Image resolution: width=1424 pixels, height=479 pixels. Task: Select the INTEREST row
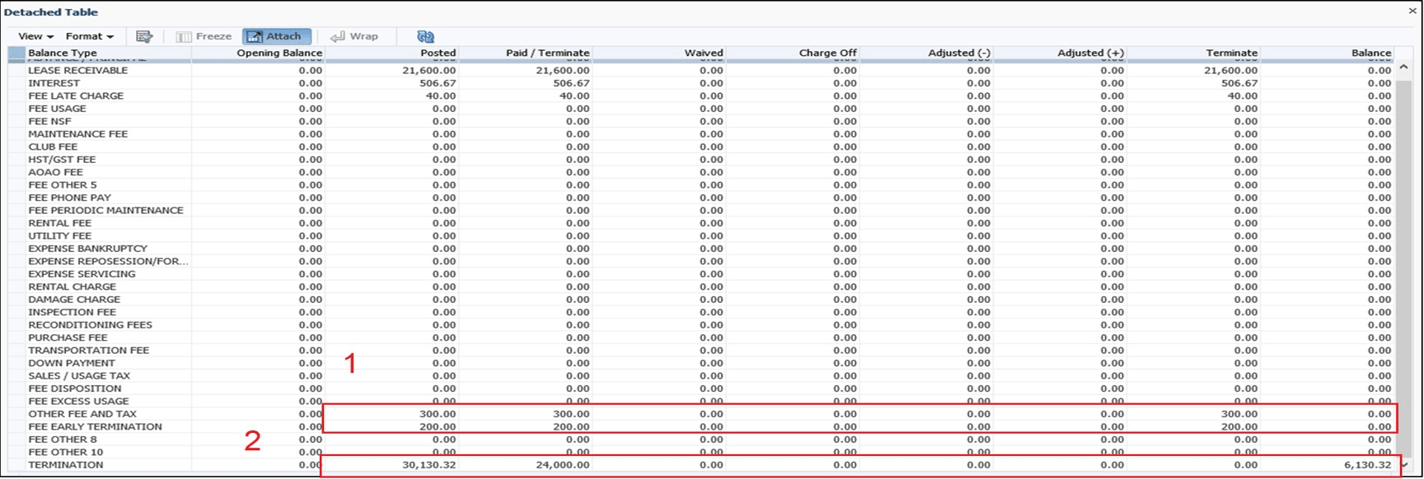click(700, 83)
